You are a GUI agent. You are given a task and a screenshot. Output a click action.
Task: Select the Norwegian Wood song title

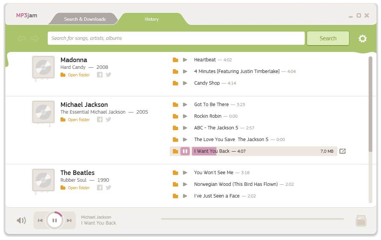click(x=236, y=184)
